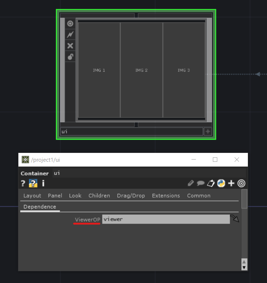Click the IMG 2 panel in node viewer
267x283 pixels.
point(142,70)
